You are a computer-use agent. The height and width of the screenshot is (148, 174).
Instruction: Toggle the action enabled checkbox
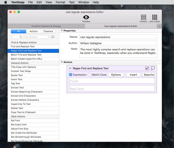coord(147,68)
